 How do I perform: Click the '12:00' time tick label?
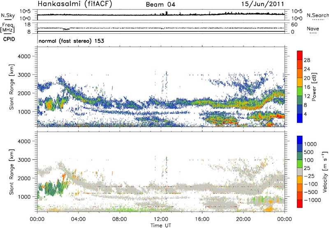(x=161, y=219)
